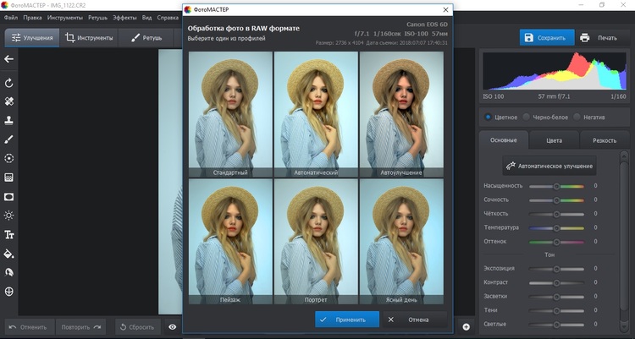The width and height of the screenshot is (635, 339).
Task: Click the Автоматическое улучшение button
Action: tap(549, 166)
